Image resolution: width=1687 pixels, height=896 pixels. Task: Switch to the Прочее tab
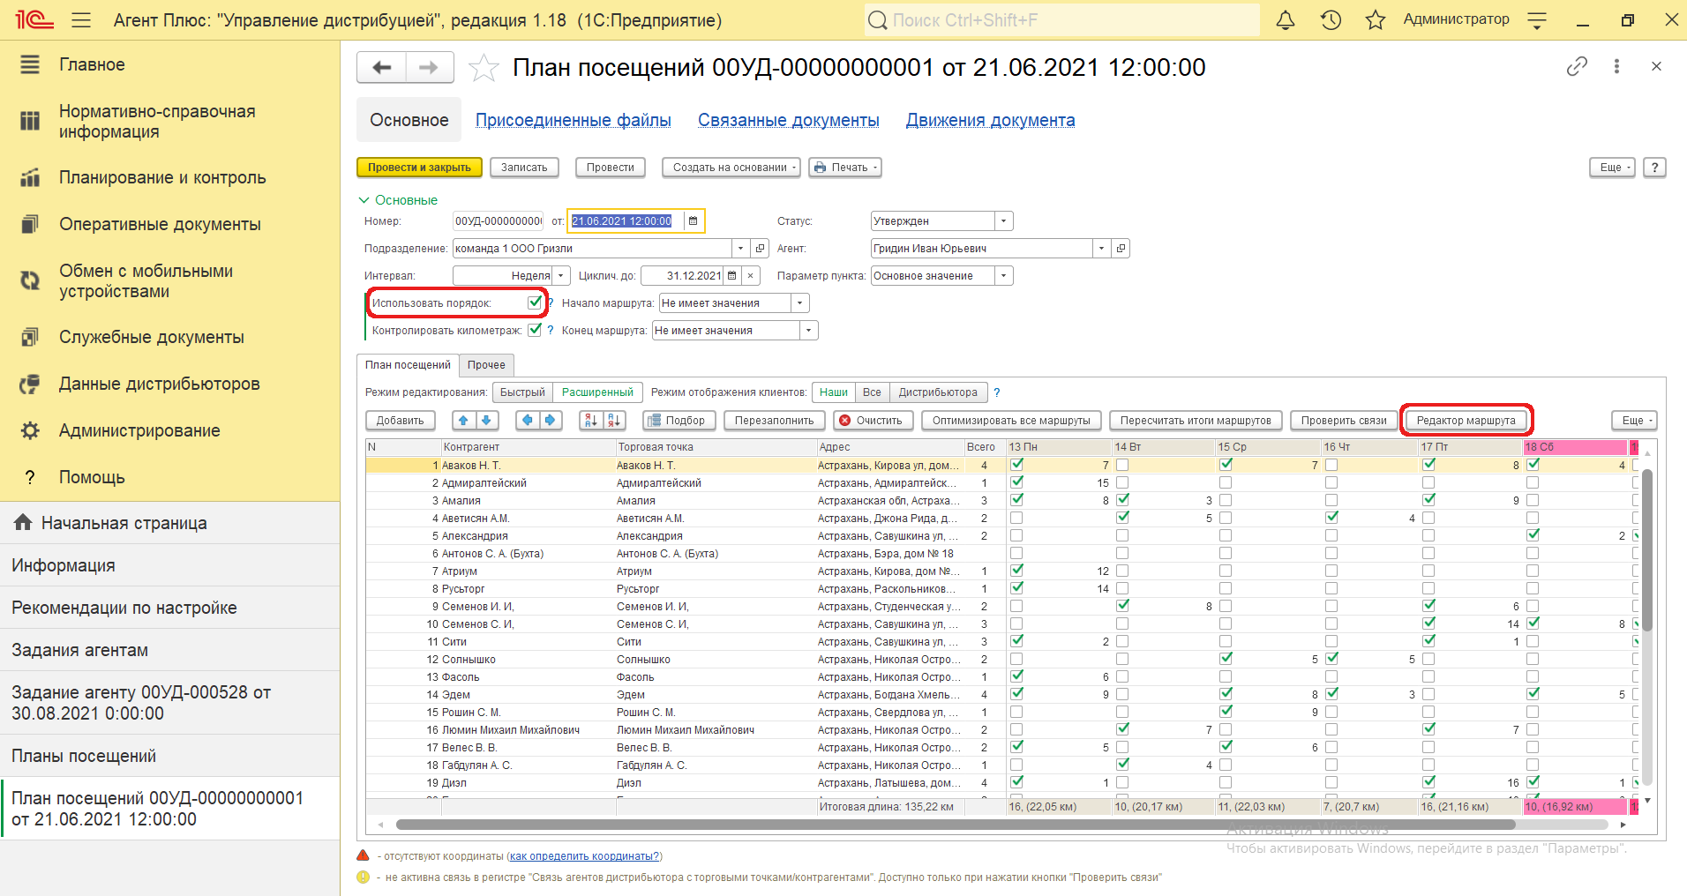click(486, 365)
